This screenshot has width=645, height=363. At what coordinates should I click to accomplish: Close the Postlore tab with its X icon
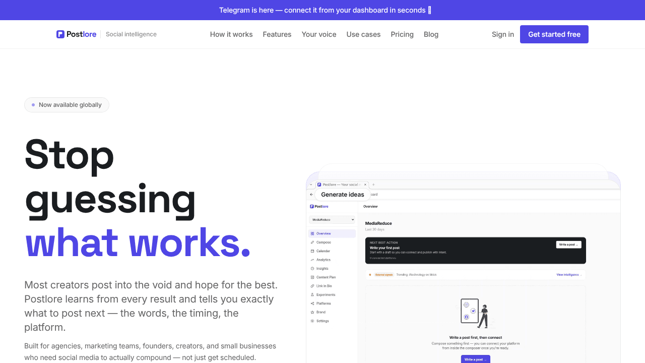tap(366, 185)
